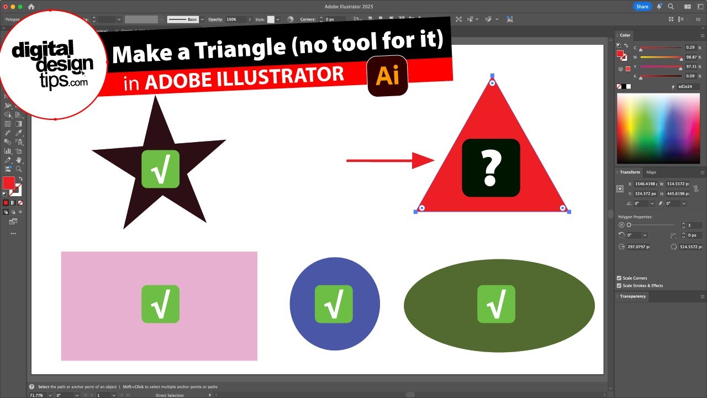Image resolution: width=707 pixels, height=398 pixels.
Task: Click the horizontal scrollbar at bottom
Action: click(x=410, y=395)
